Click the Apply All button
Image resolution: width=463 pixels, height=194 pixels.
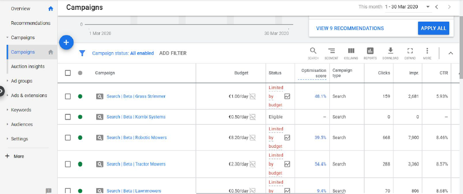coord(433,28)
